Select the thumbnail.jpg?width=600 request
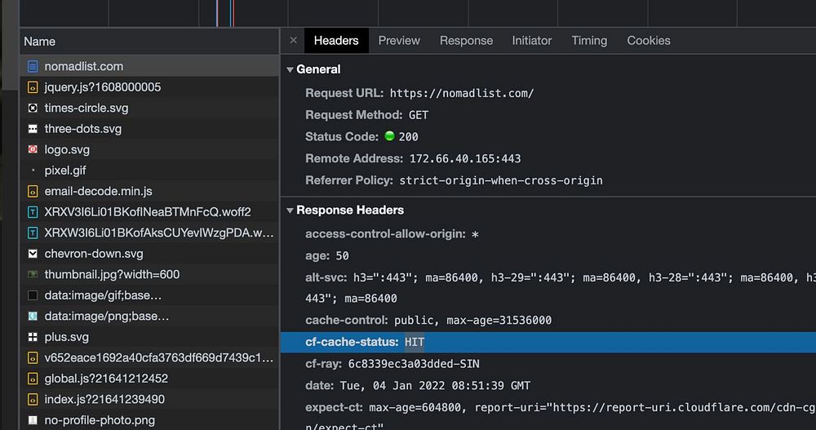 [112, 275]
